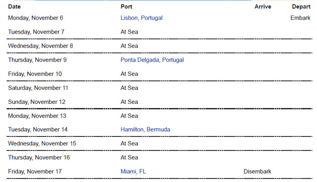The image size is (317, 182).
Task: Click At Sea for Wednesday, November 15
Action: [129, 143]
